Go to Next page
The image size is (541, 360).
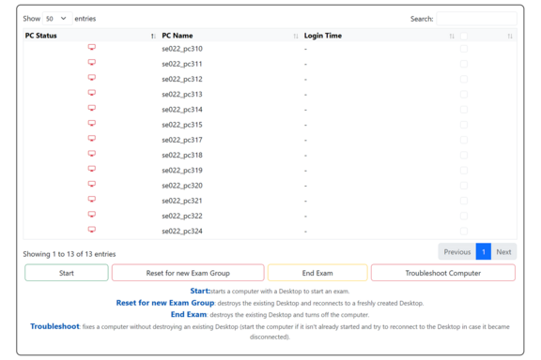click(x=503, y=252)
